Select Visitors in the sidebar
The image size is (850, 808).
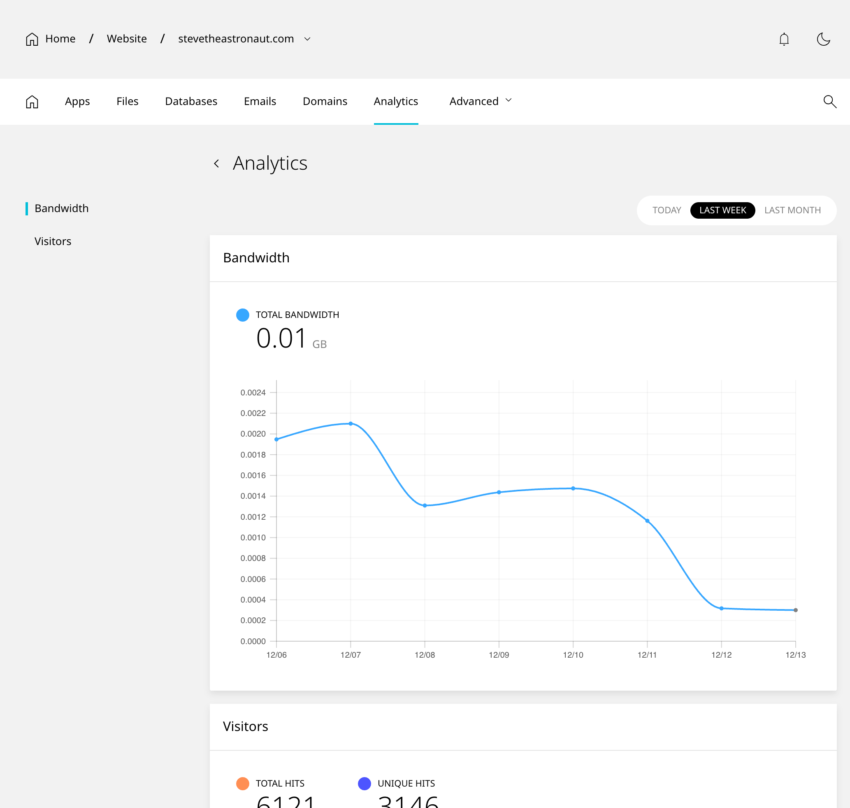point(53,241)
